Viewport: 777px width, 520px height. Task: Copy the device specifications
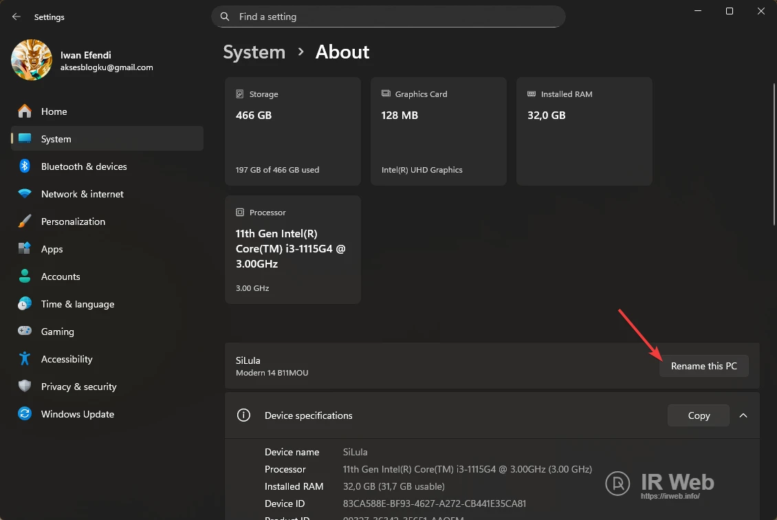[699, 415]
